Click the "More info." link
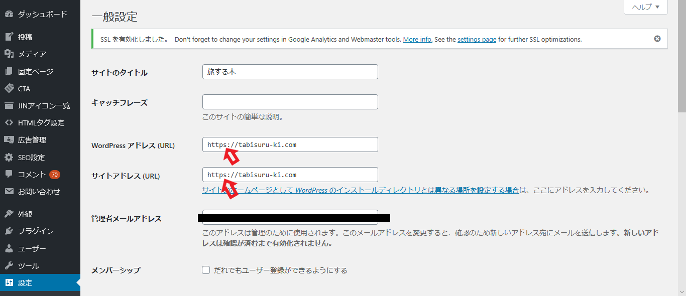Viewport: 686px width, 296px height. click(x=417, y=39)
